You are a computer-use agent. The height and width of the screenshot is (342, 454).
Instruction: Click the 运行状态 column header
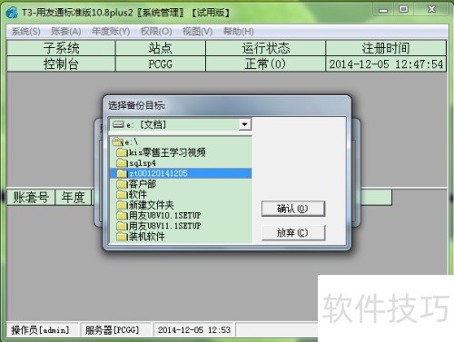coord(265,48)
